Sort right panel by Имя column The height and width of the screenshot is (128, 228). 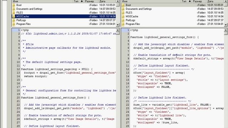click(x=151, y=1)
